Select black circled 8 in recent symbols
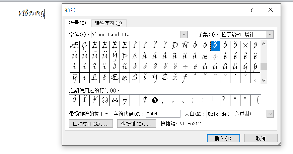 (x=155, y=100)
